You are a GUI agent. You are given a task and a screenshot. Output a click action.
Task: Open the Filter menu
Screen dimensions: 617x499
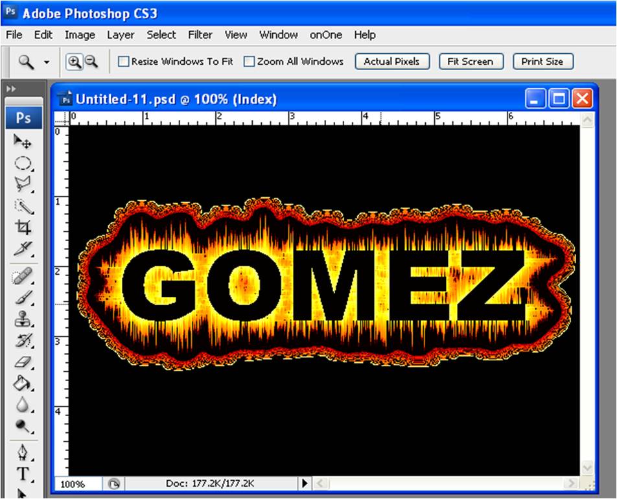(x=200, y=35)
